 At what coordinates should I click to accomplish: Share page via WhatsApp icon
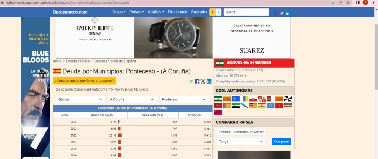(x=191, y=81)
